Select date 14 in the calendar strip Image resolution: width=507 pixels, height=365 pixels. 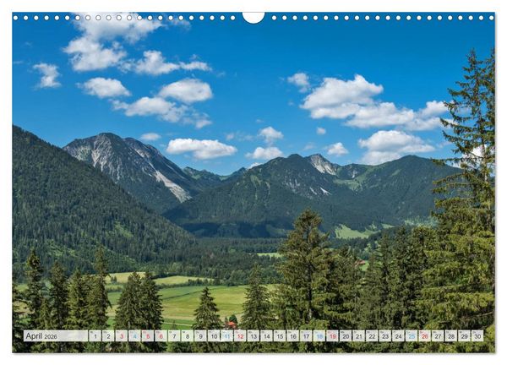[x=266, y=336]
